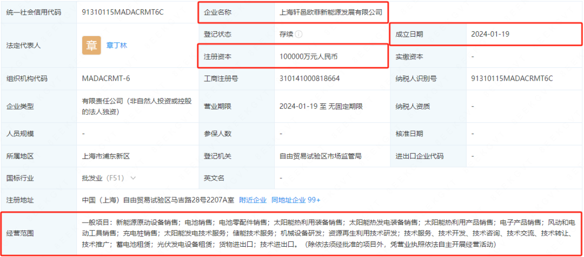
Task: Select taxpayer ID value next to 纳税人识别号
Action: coord(512,78)
